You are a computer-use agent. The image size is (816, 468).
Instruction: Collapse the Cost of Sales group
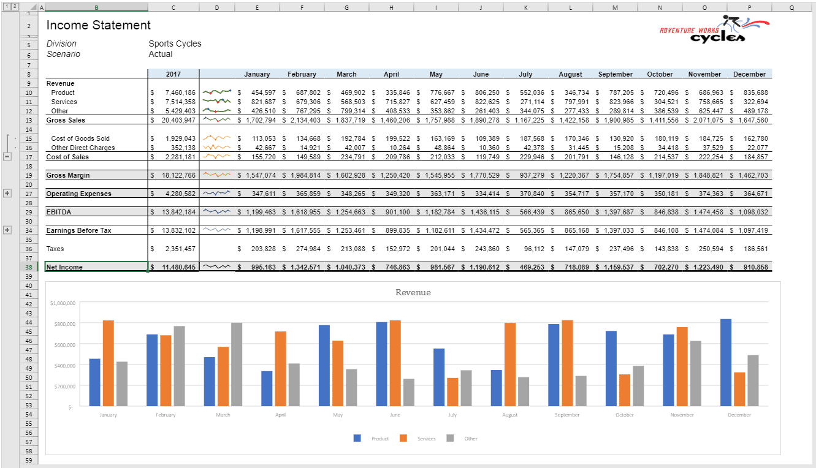[x=7, y=157]
